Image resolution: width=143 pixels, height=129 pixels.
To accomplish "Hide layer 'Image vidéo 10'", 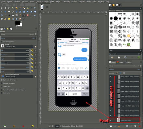I will [x=110, y=77].
